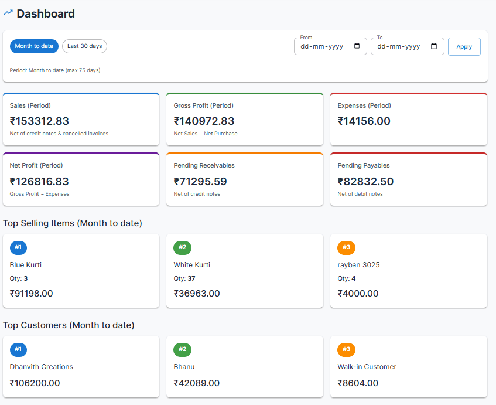This screenshot has width=496, height=405.
Task: Click the #3 badge on Walk-in Customer card
Action: [346, 349]
